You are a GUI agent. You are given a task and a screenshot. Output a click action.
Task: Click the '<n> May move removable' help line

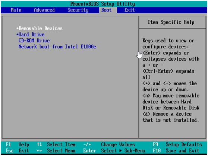(x=171, y=95)
